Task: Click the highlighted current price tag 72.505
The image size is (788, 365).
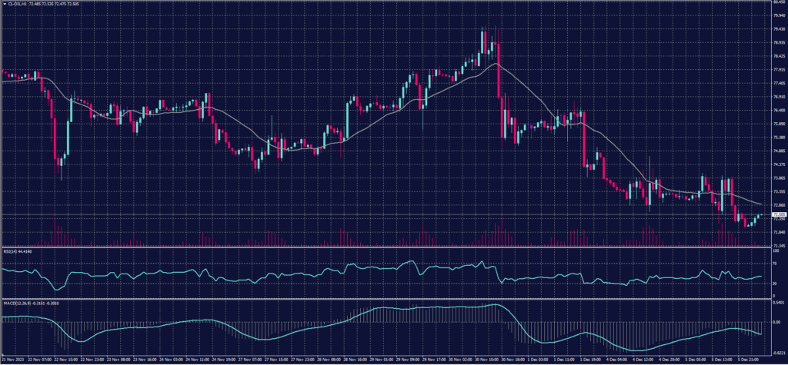Action: point(773,215)
